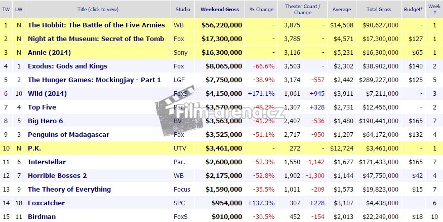Open Night at the Museum: Secret of the Tomb
Screen dimensions: 443x222
point(96,39)
